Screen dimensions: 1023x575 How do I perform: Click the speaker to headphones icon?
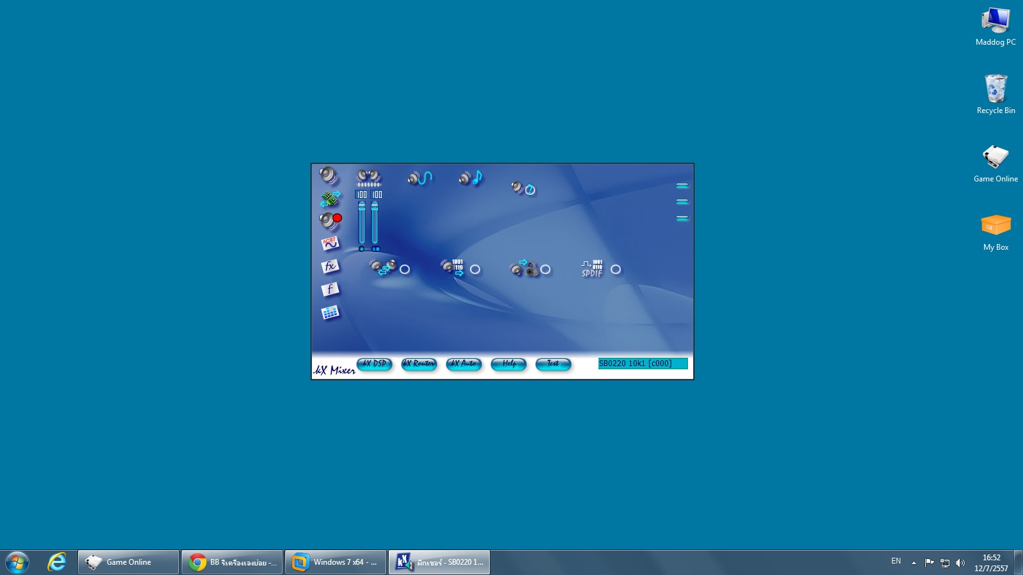(x=524, y=268)
